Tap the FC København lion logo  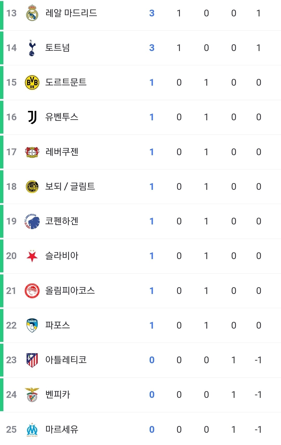pyautogui.click(x=32, y=221)
